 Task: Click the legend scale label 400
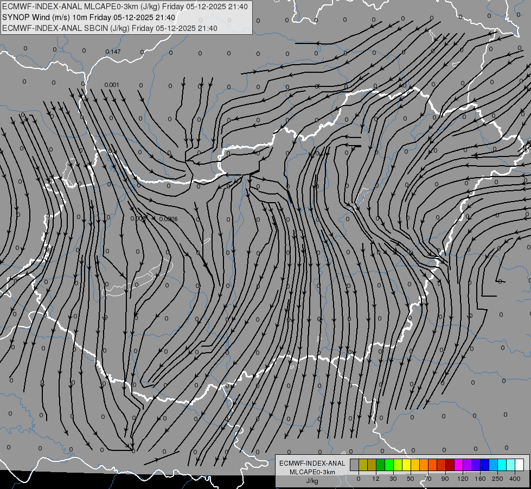[x=515, y=479]
